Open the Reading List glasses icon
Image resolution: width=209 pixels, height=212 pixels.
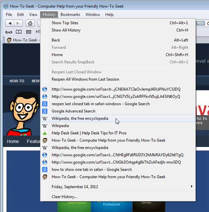pyautogui.click(x=8, y=32)
